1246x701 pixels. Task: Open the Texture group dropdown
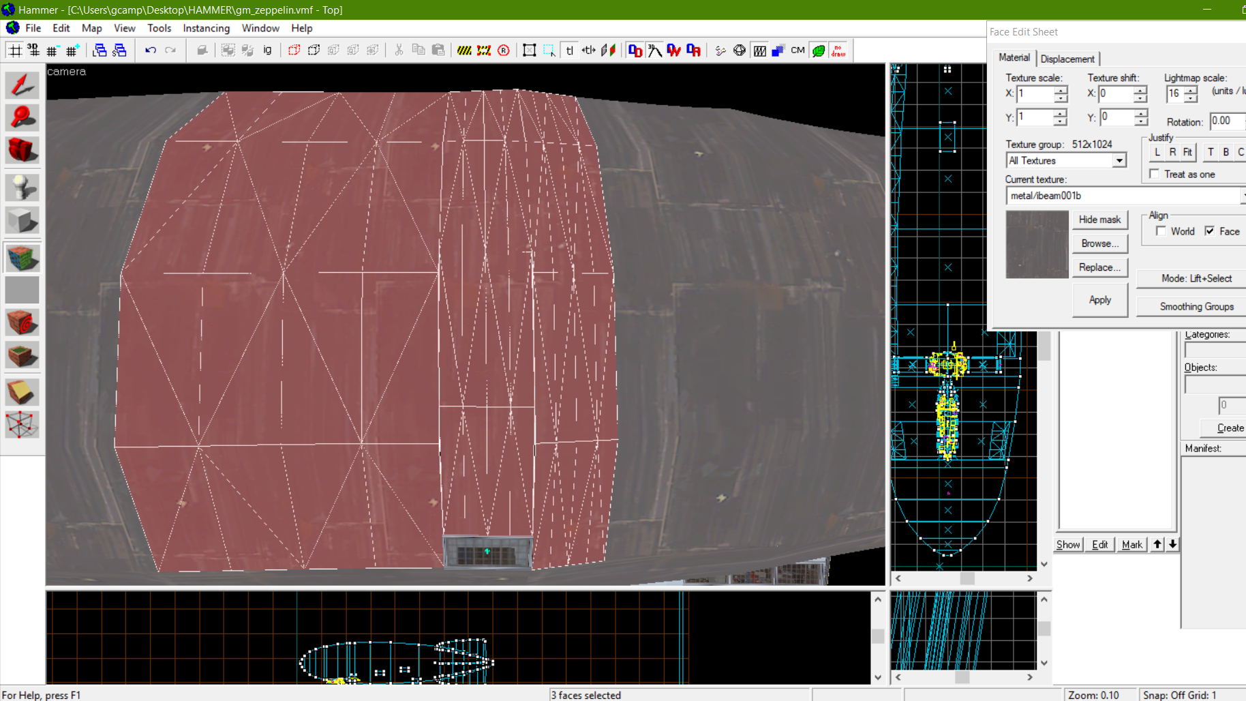[x=1119, y=161]
